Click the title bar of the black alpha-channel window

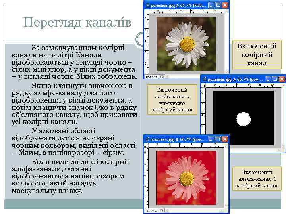[243, 79]
